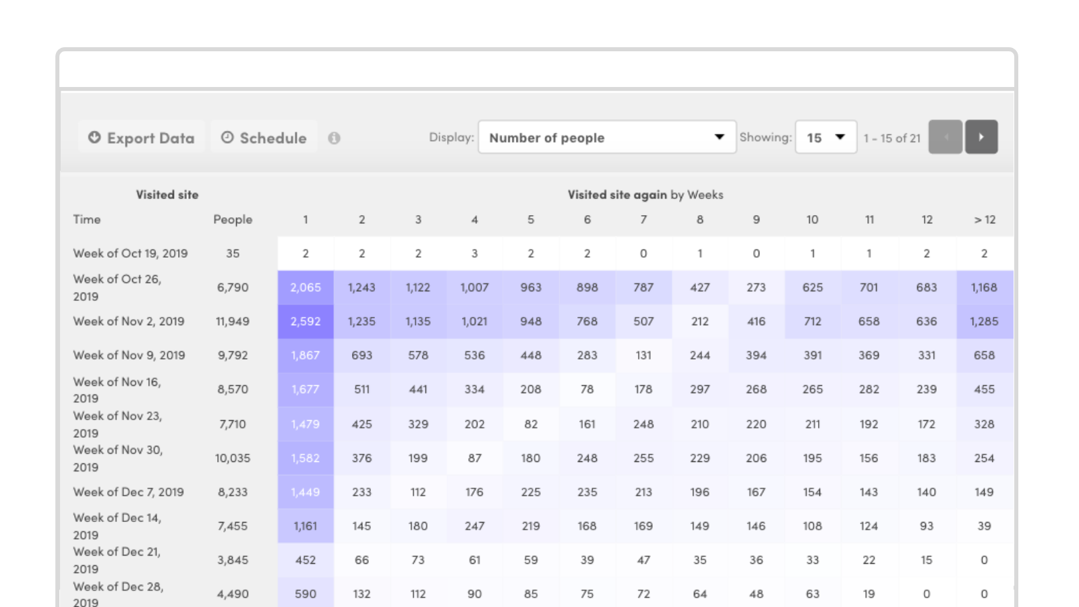Click the highlighted 2,592 cohort cell
This screenshot has height=607, width=1079.
(305, 322)
